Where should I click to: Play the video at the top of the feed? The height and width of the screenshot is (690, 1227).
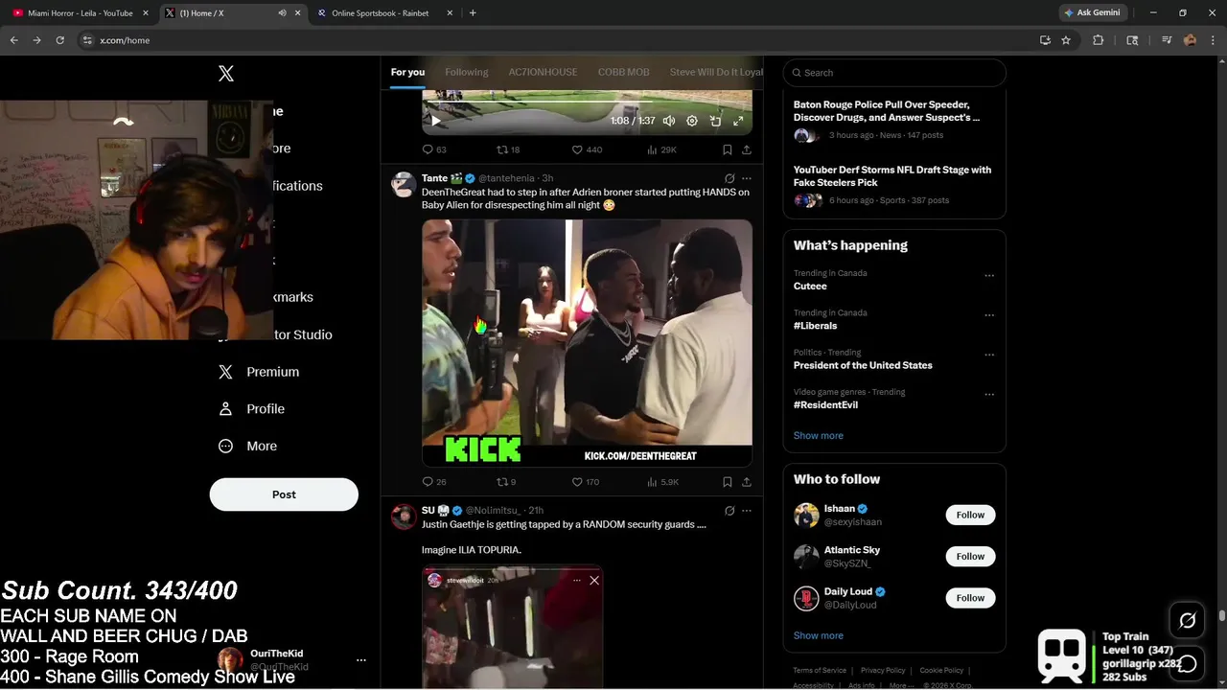point(436,121)
